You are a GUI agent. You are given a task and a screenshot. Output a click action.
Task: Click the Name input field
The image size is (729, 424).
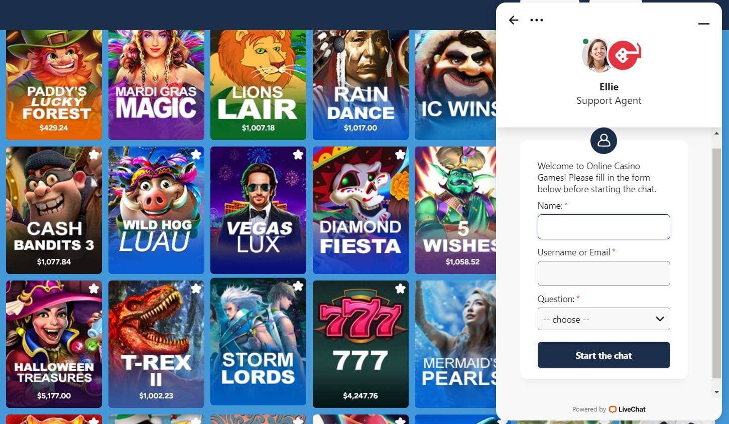click(603, 227)
